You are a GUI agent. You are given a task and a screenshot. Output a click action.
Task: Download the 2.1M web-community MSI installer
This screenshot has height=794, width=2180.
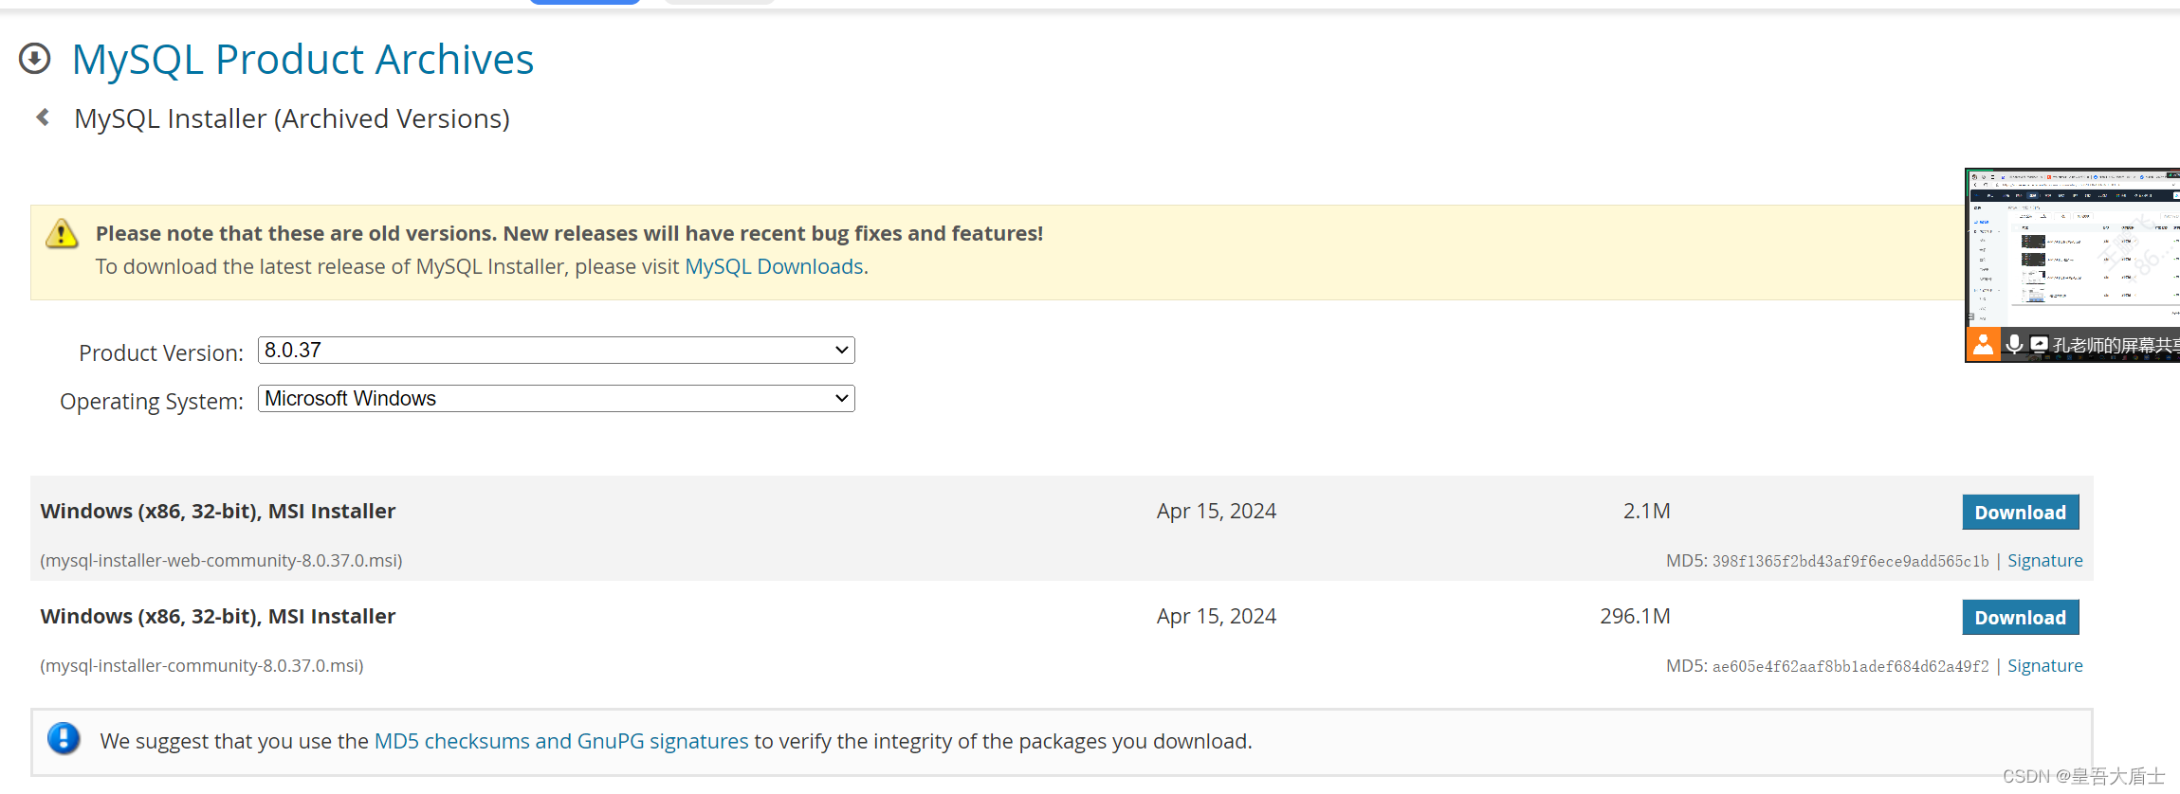coord(2020,513)
